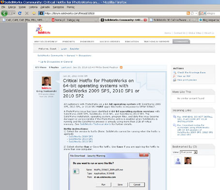Open the Success Stories navigation item

[110, 42]
